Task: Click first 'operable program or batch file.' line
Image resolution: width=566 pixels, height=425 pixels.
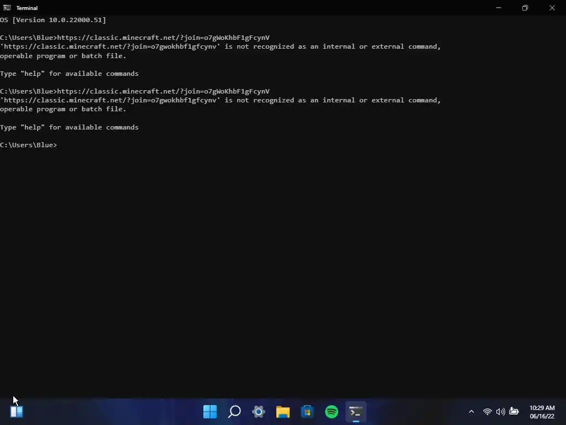Action: point(63,56)
